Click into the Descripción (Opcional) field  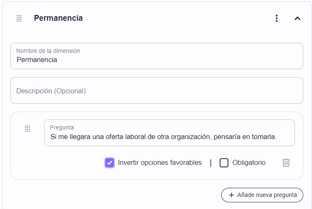pos(157,90)
